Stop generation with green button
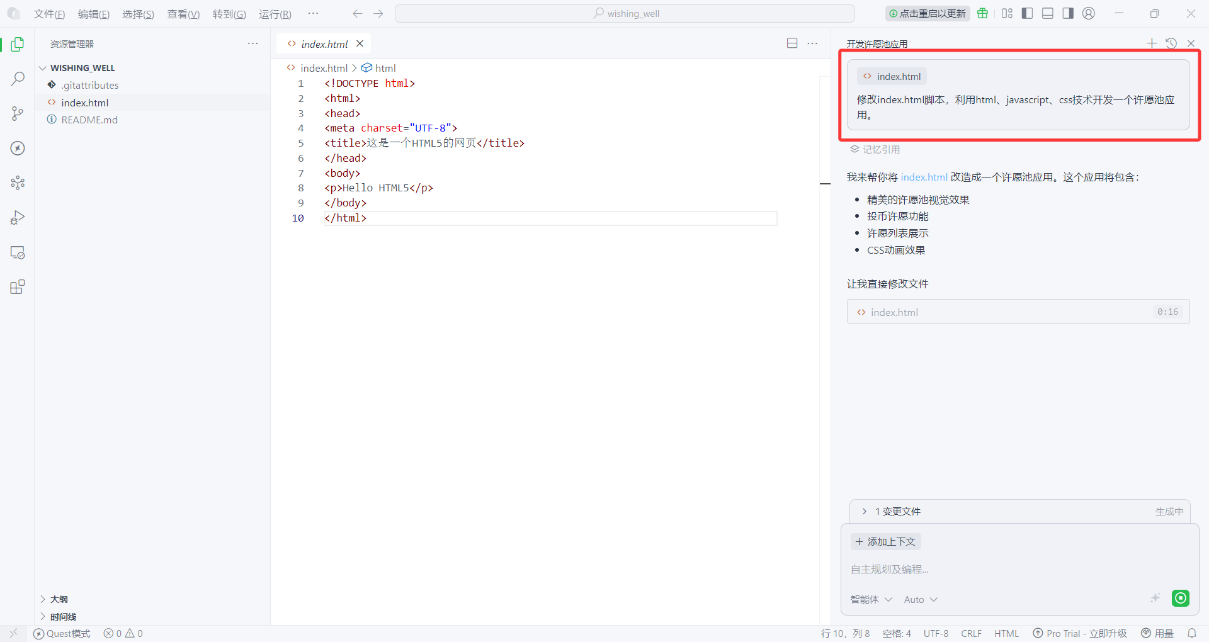This screenshot has height=642, width=1209. coord(1181,598)
